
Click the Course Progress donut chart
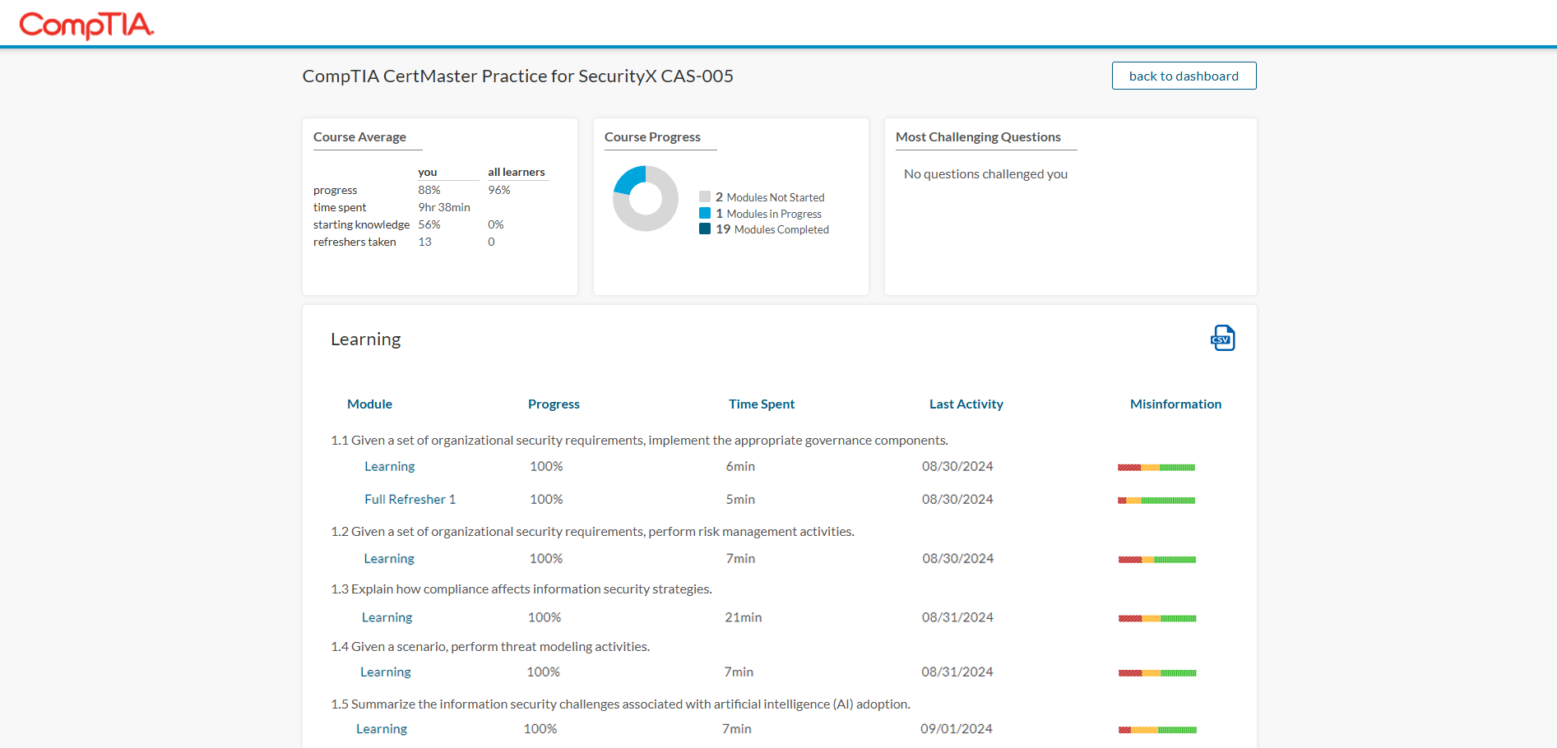tap(646, 198)
